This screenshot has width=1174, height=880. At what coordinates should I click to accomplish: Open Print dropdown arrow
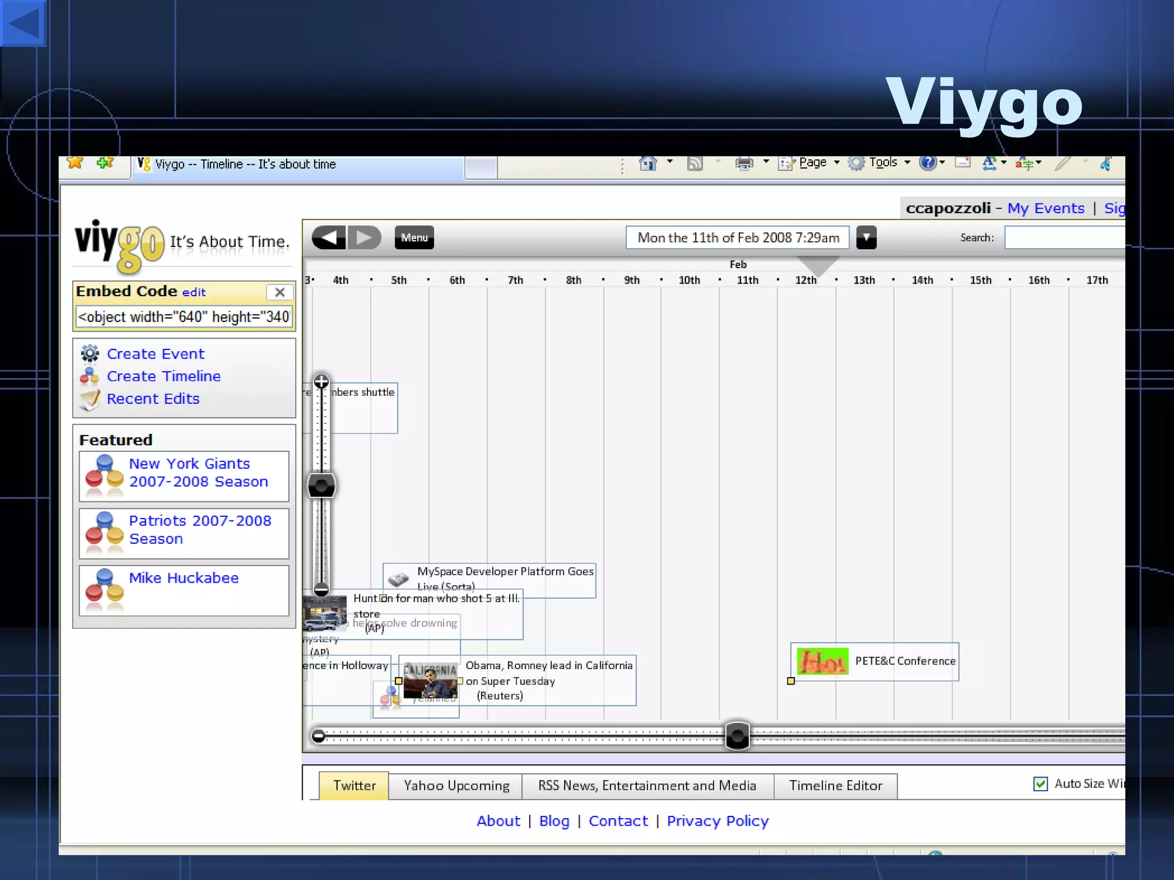766,162
